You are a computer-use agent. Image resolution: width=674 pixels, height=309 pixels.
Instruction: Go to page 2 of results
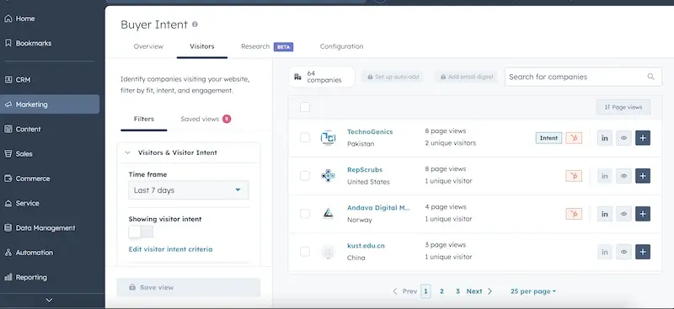(441, 291)
